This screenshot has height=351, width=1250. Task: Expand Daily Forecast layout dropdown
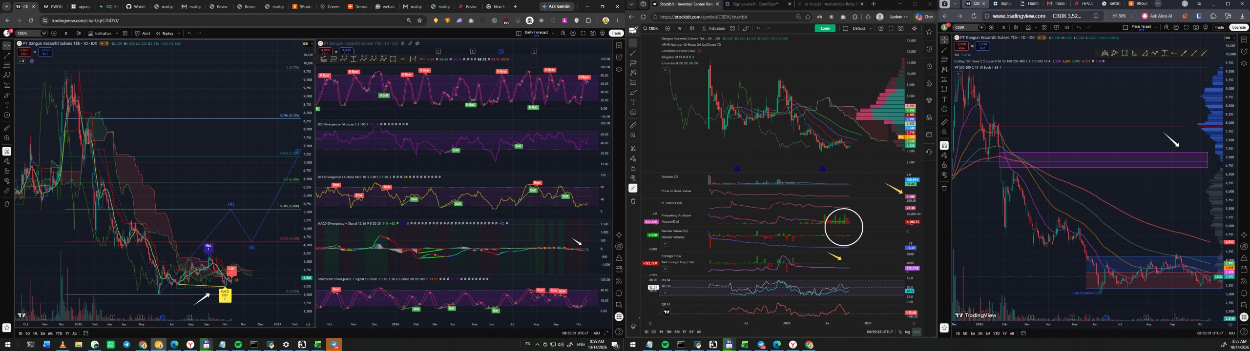[552, 33]
